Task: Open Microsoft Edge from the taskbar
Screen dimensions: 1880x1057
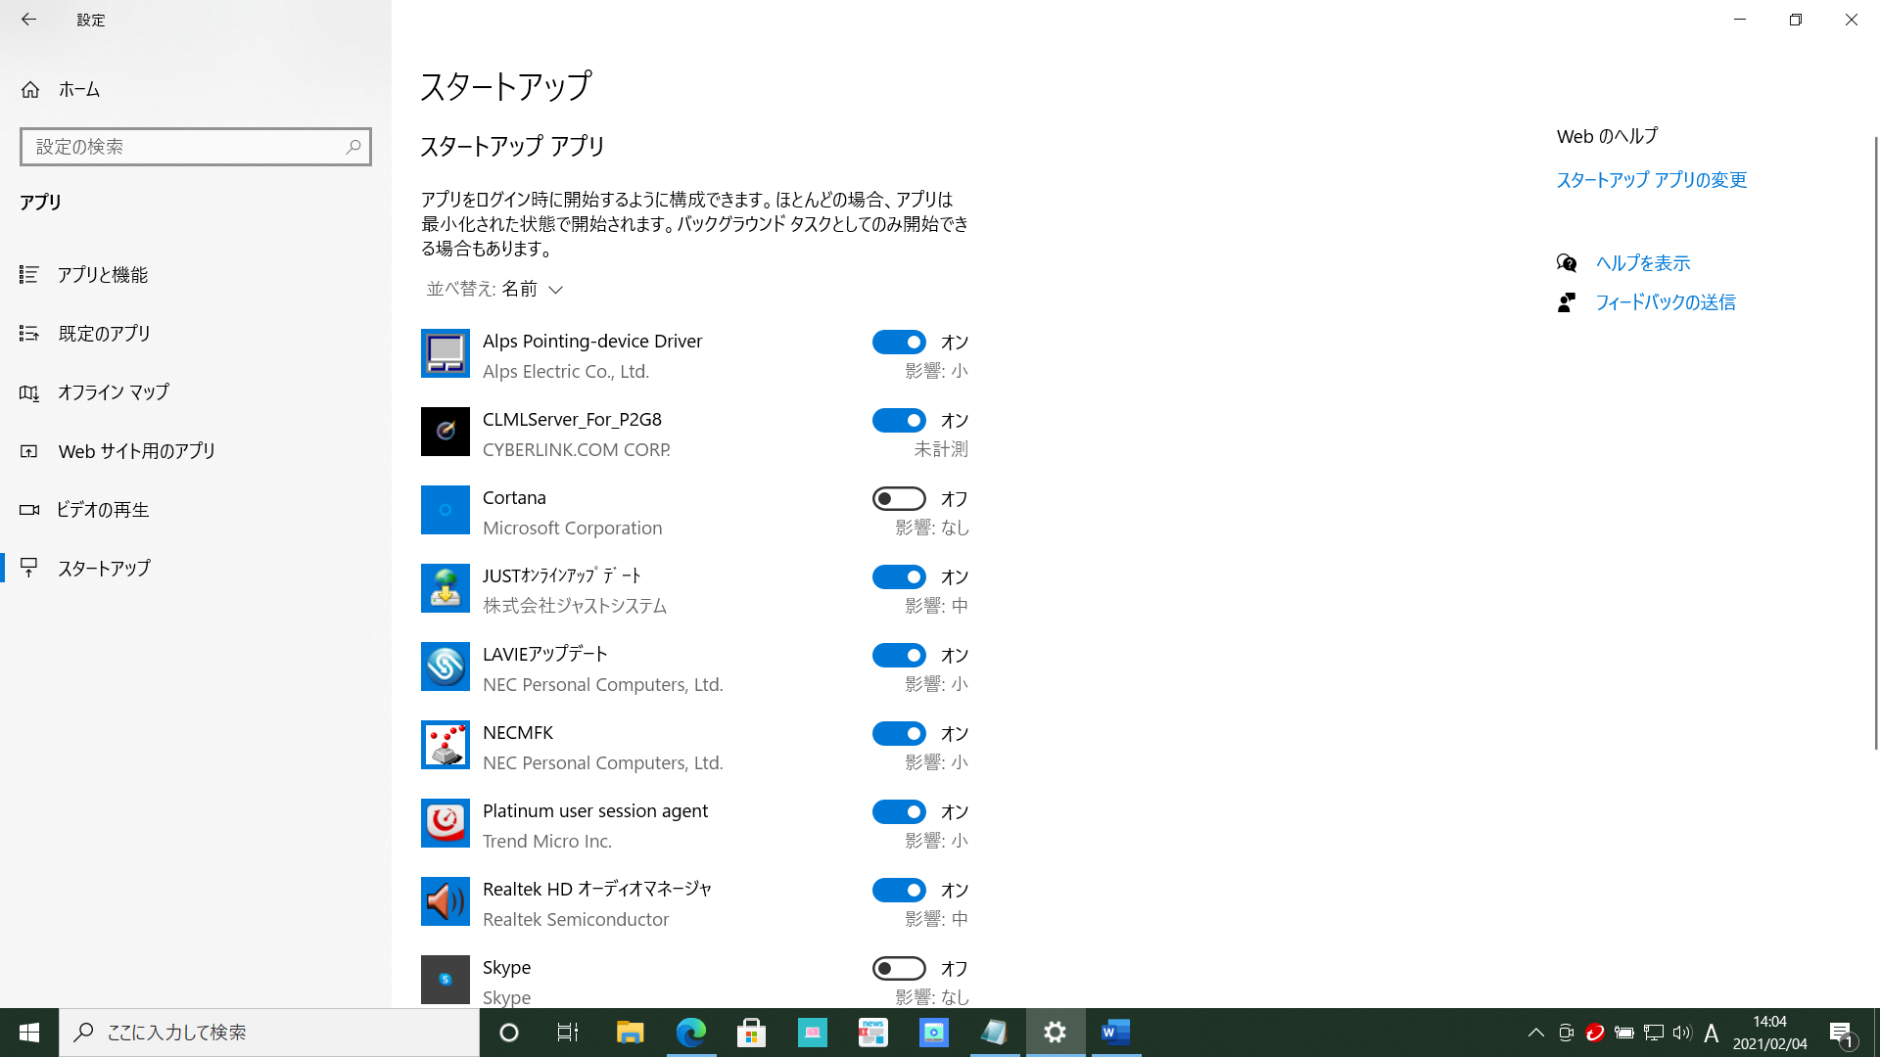Action: tap(690, 1033)
